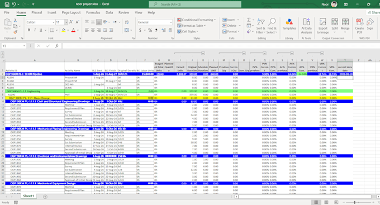
Task: Click the Increase Decimal icon
Action: pyautogui.click(x=164, y=30)
